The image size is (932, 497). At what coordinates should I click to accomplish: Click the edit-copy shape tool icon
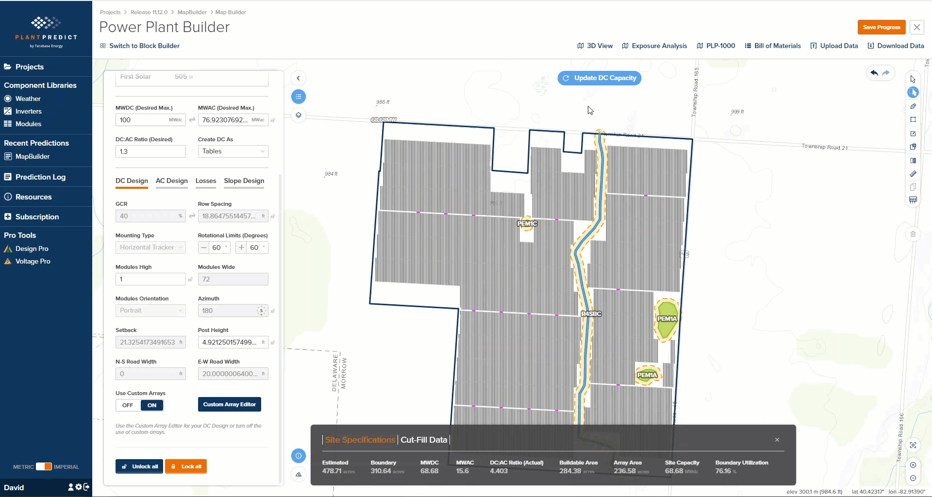(913, 147)
